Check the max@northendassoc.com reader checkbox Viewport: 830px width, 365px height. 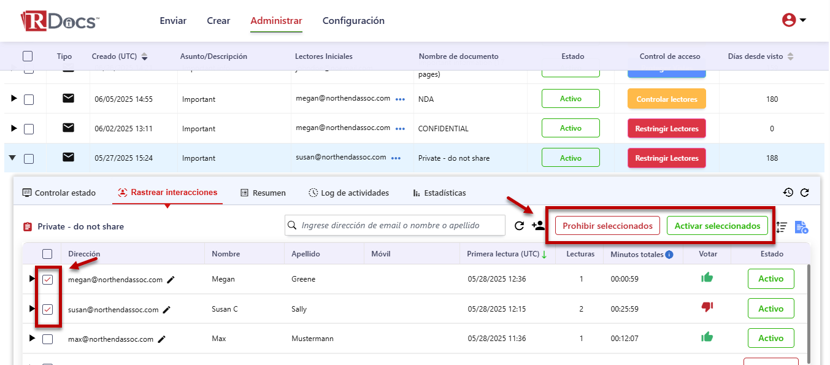(48, 339)
